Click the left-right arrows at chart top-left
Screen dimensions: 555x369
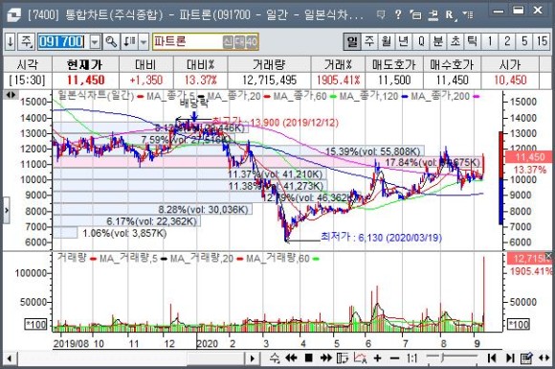[x=11, y=95]
